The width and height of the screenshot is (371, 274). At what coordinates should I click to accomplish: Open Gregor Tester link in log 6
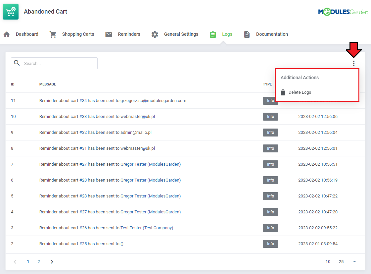pos(151,180)
